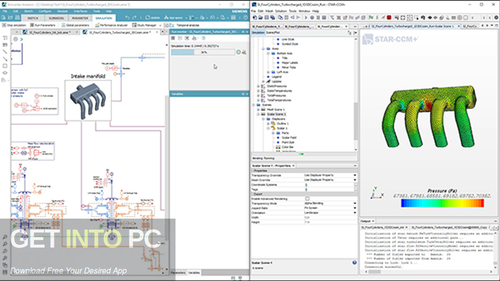Select the SIMULATION mode tab
The height and width of the screenshot is (281, 500).
coord(103,18)
